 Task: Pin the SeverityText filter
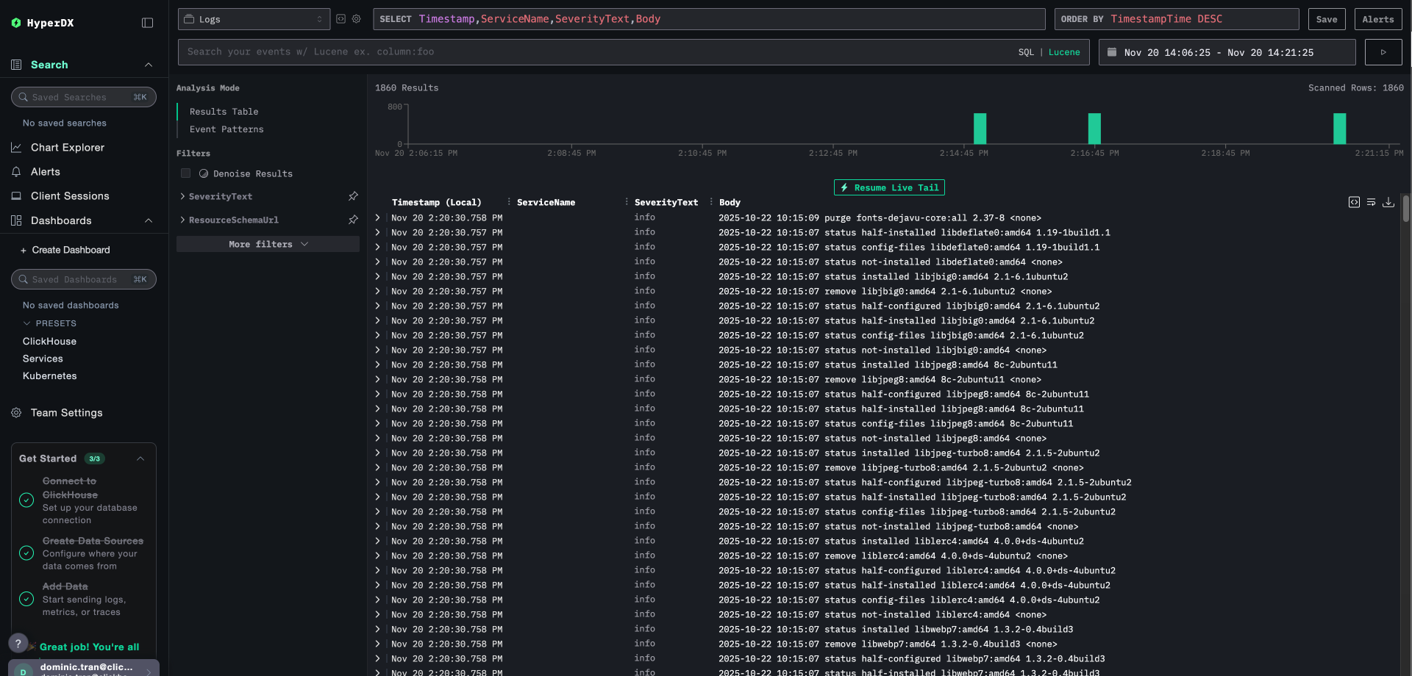click(x=353, y=196)
